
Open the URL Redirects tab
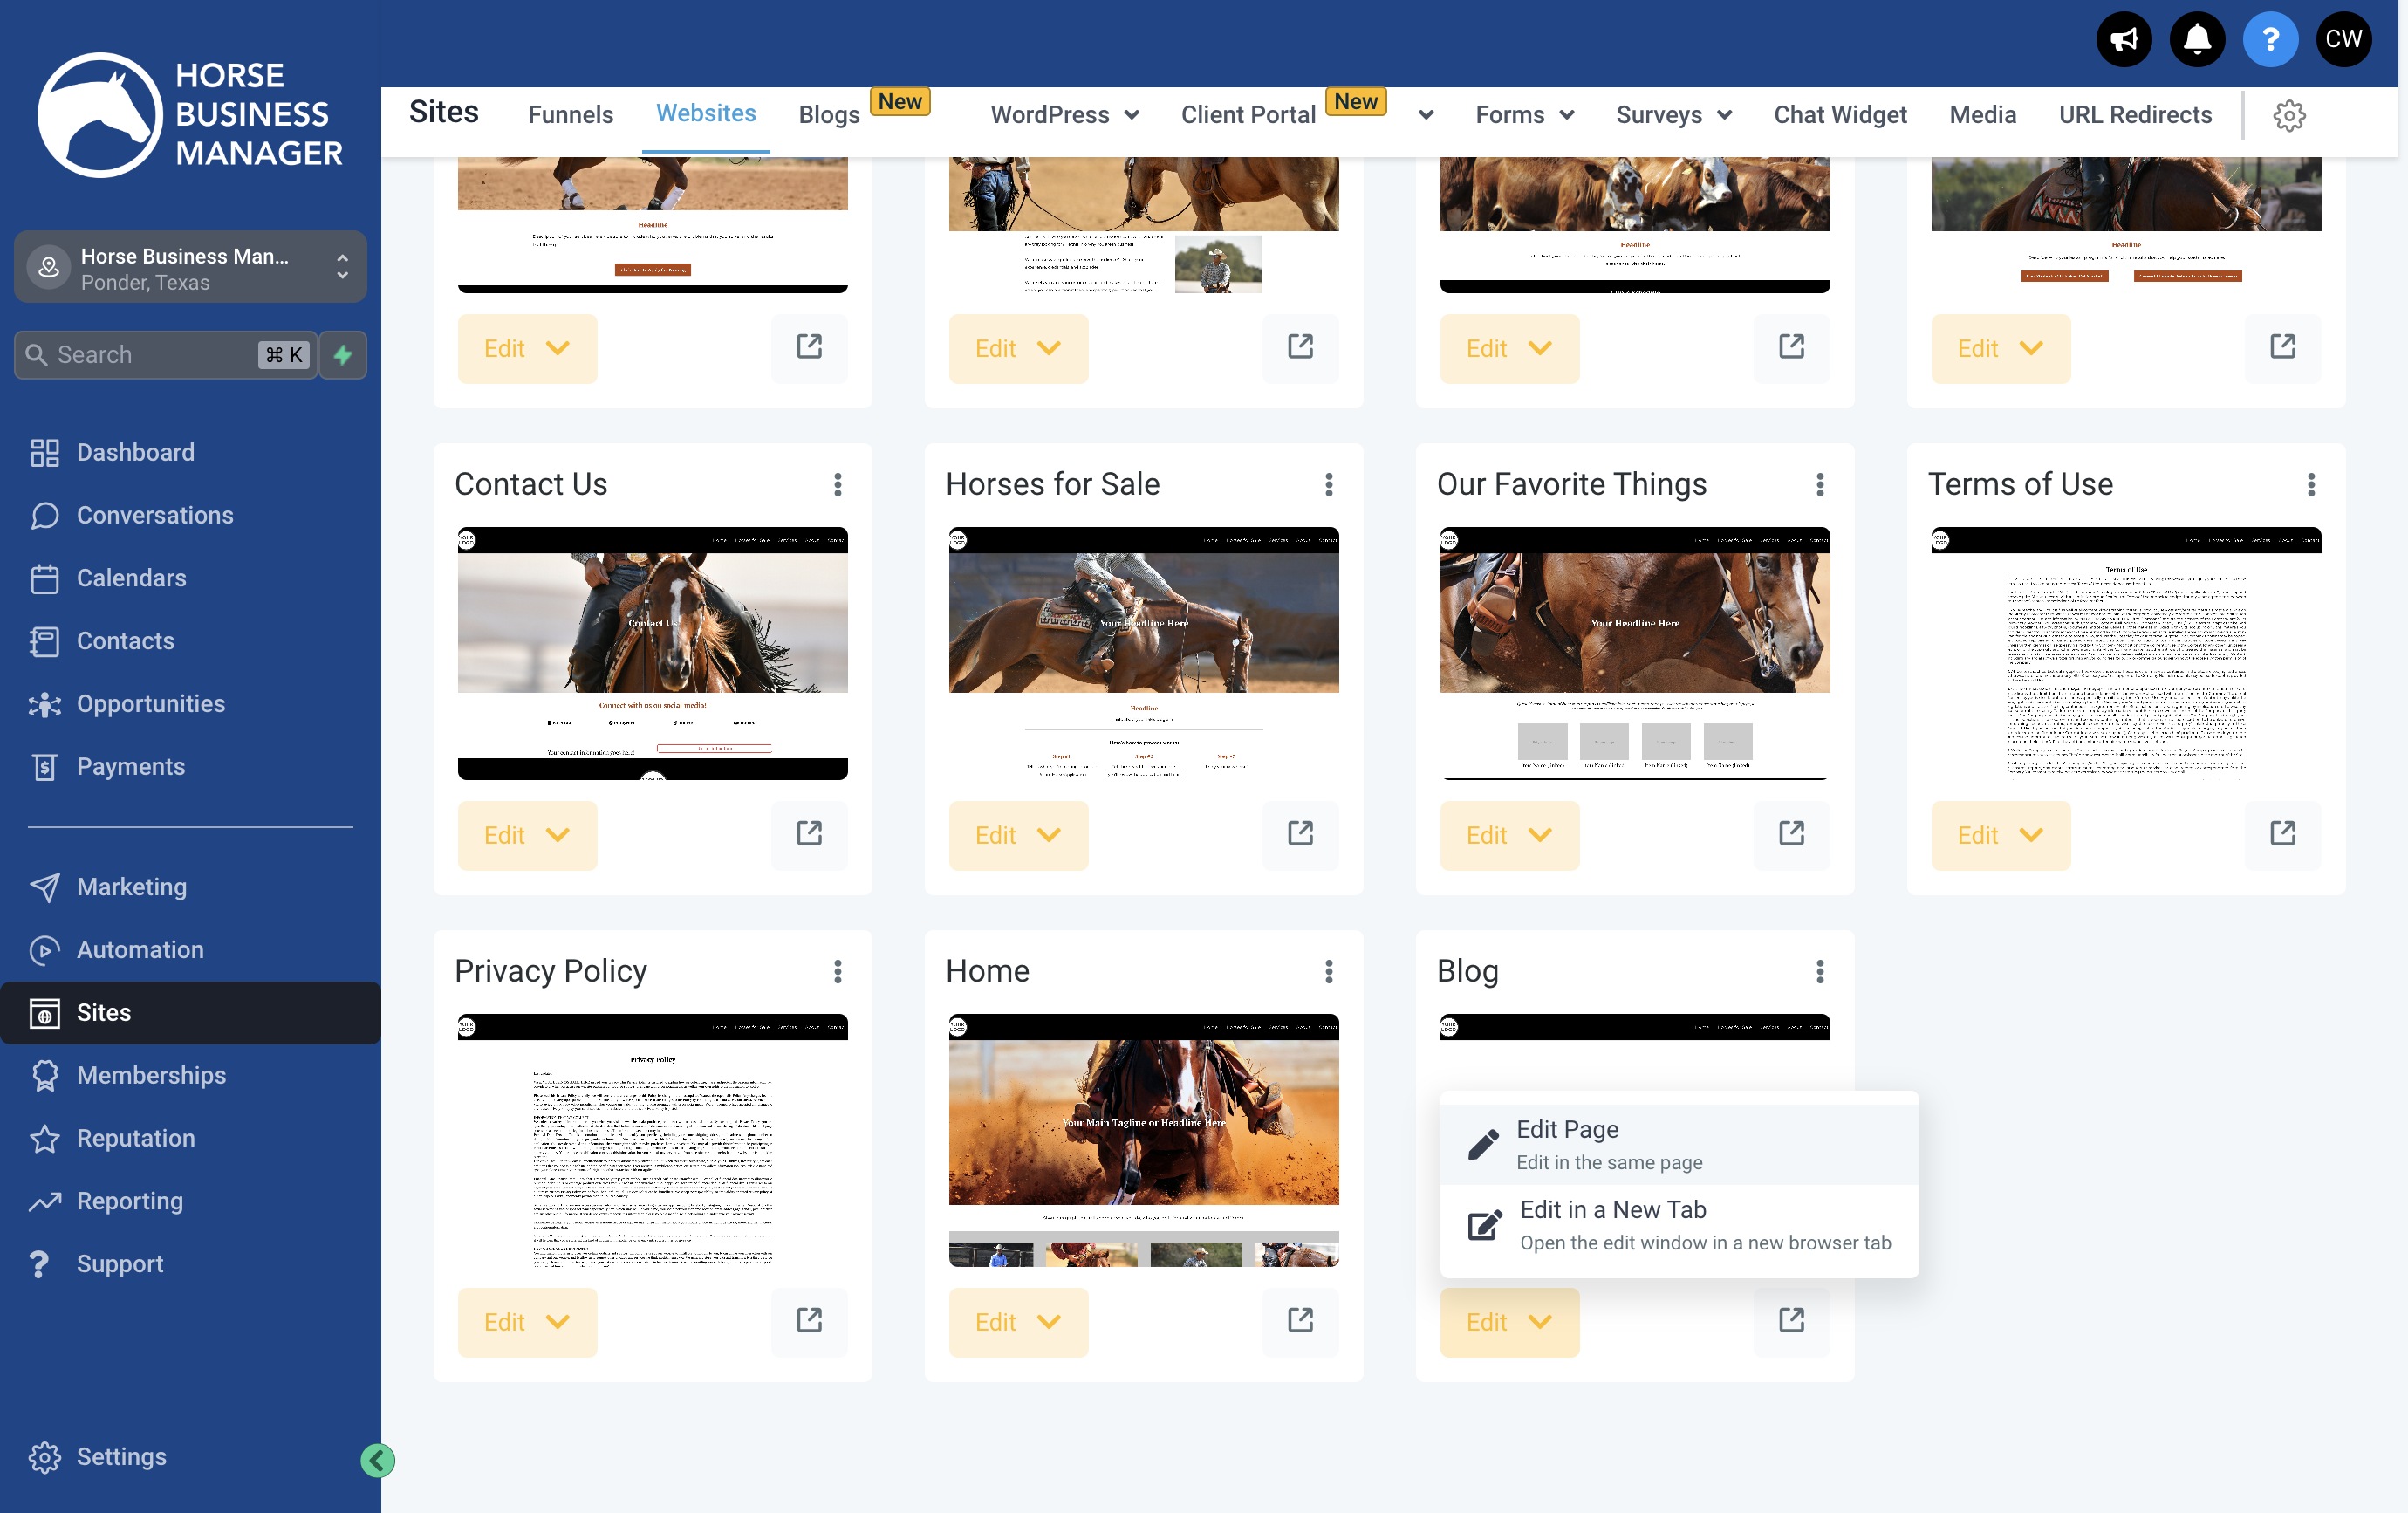point(2134,115)
